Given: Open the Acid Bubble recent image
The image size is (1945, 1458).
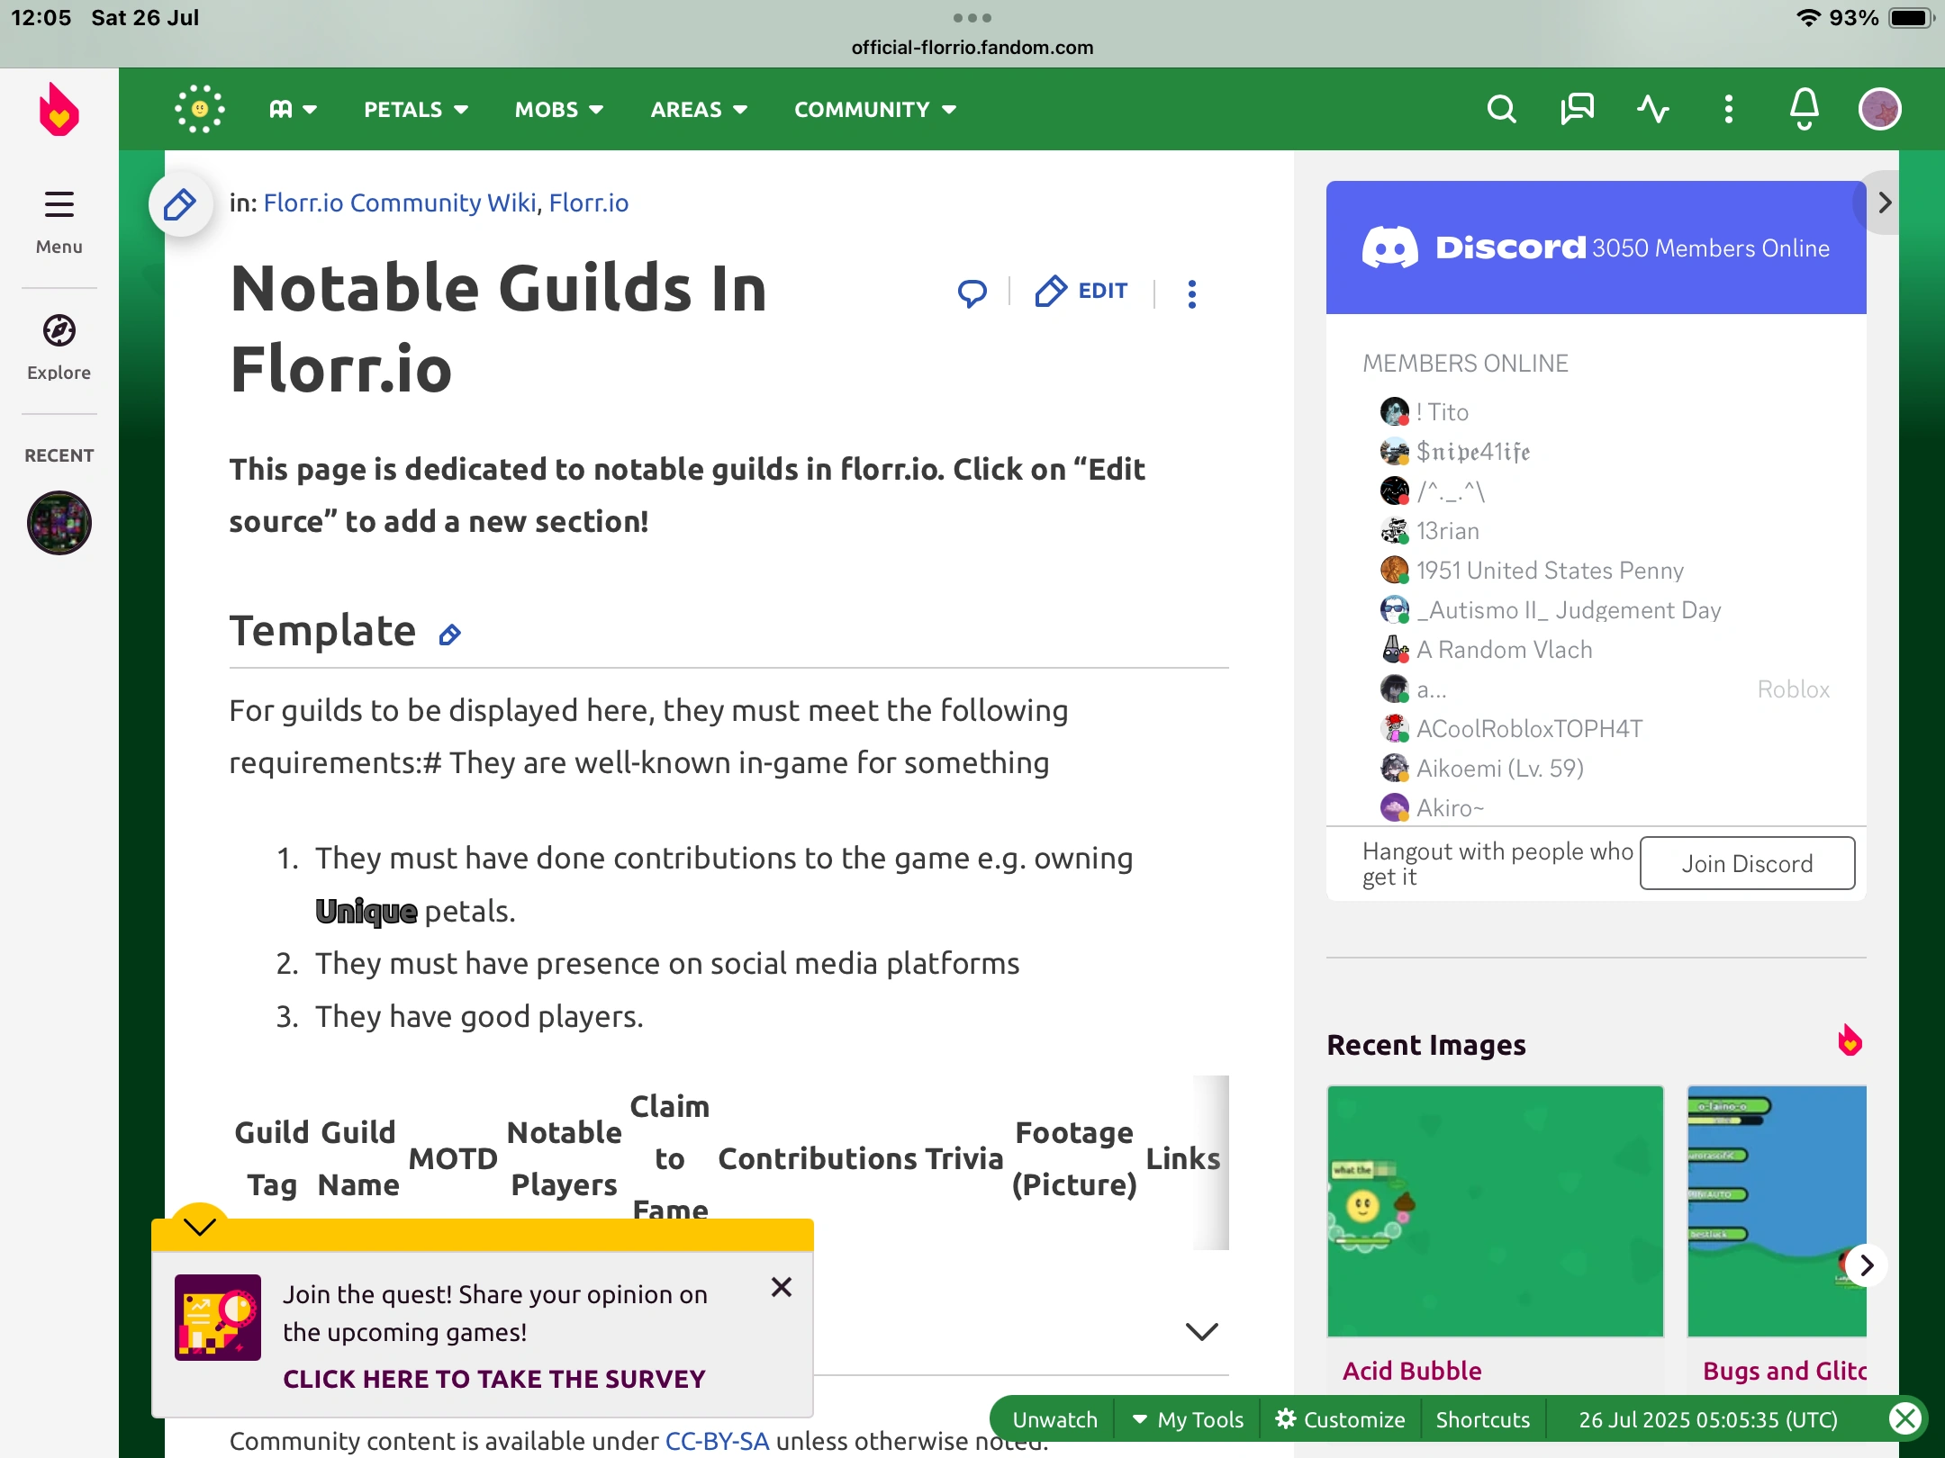Looking at the screenshot, I should tap(1495, 1211).
